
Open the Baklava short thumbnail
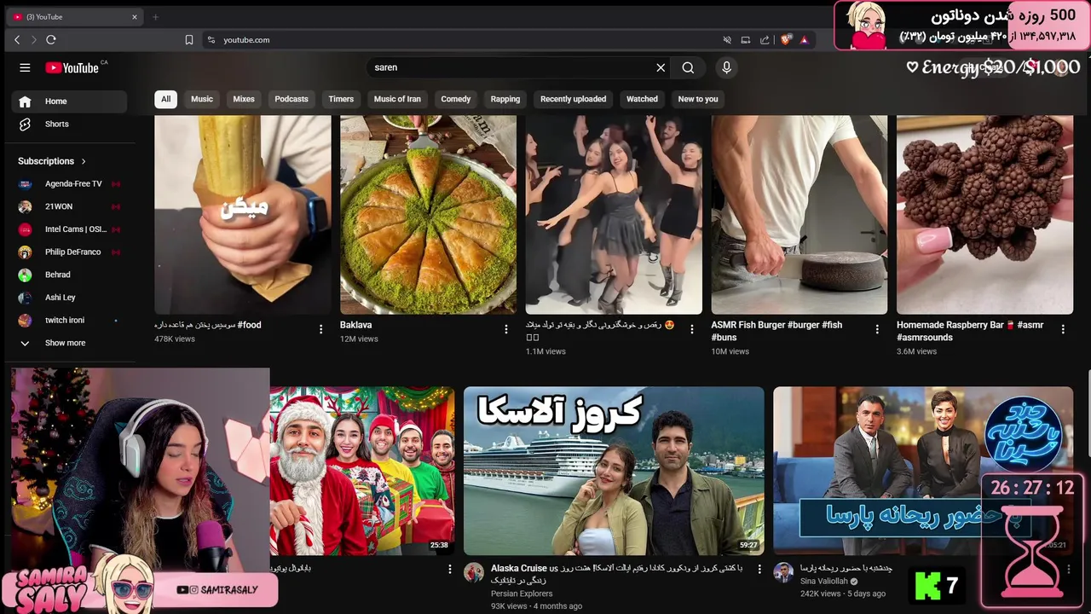(x=428, y=215)
